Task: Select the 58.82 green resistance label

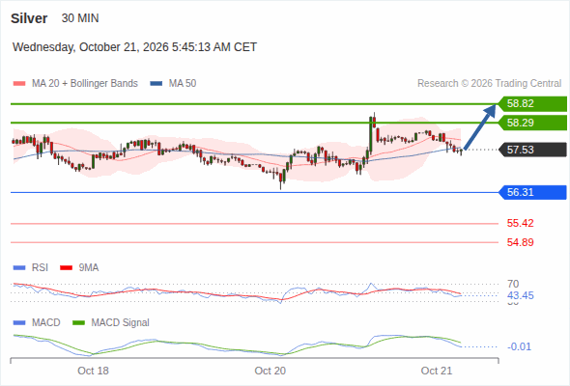Action: (532, 104)
